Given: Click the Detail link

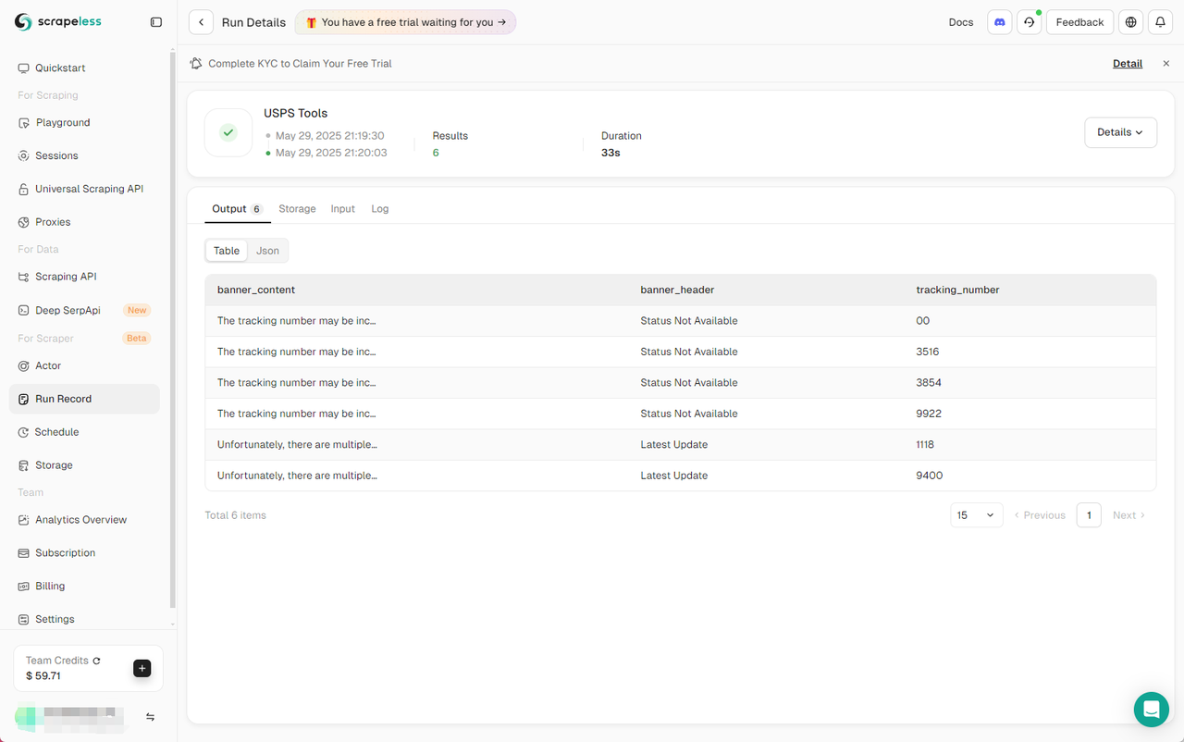Looking at the screenshot, I should pyautogui.click(x=1128, y=64).
